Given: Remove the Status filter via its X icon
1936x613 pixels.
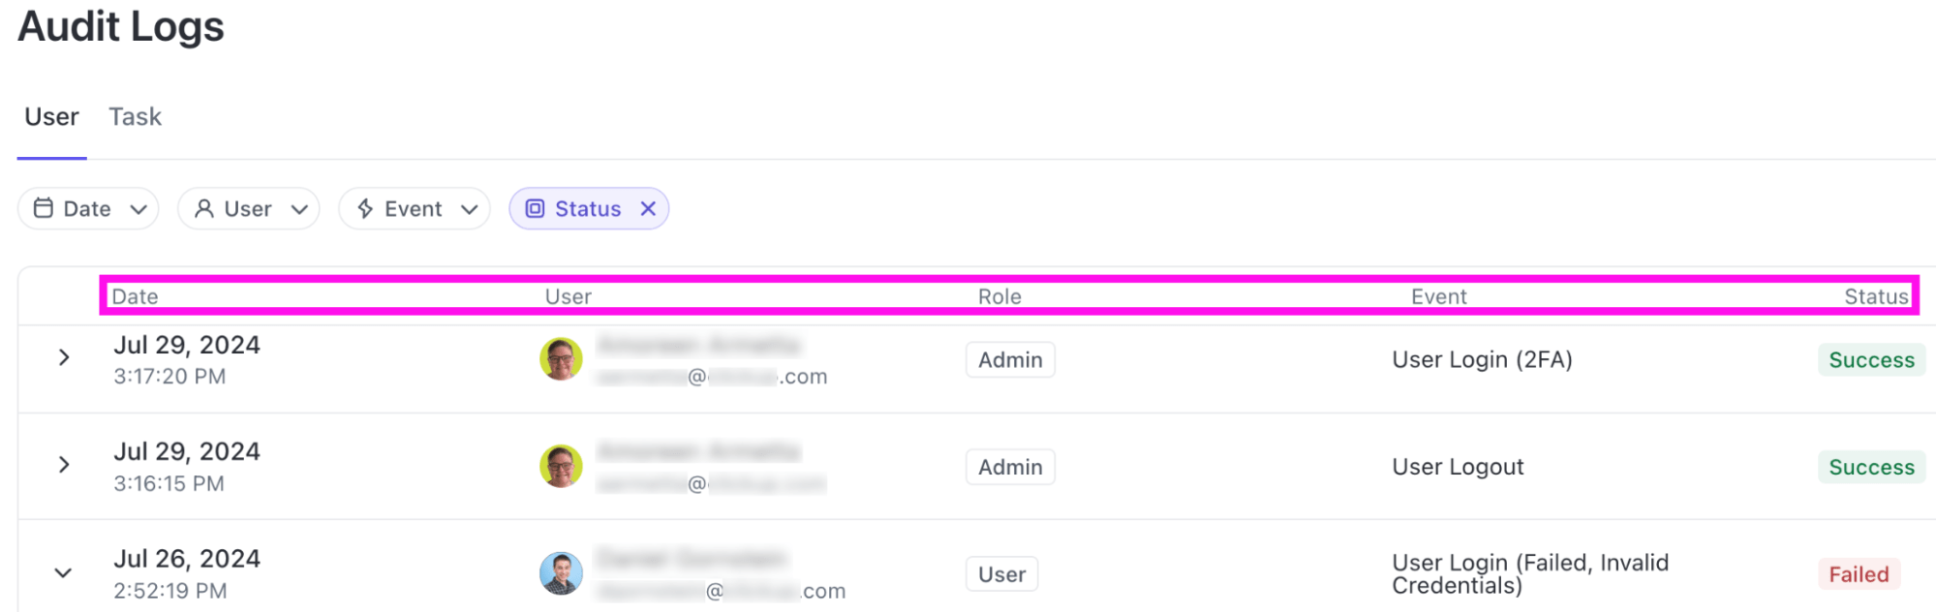Looking at the screenshot, I should [x=648, y=208].
